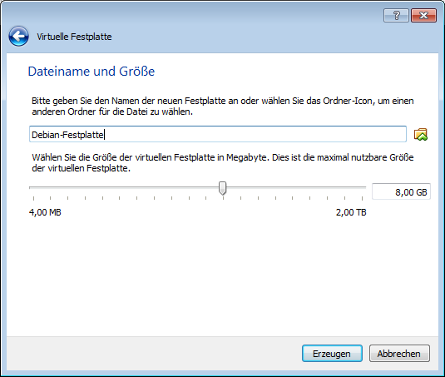This screenshot has height=377, width=445.
Task: Click the 2,00 TB maximum label
Action: (351, 212)
